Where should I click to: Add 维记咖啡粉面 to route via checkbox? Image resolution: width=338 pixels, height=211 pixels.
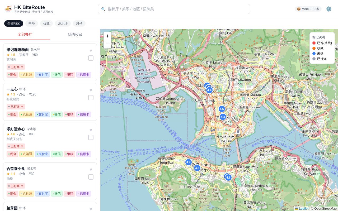[91, 58]
